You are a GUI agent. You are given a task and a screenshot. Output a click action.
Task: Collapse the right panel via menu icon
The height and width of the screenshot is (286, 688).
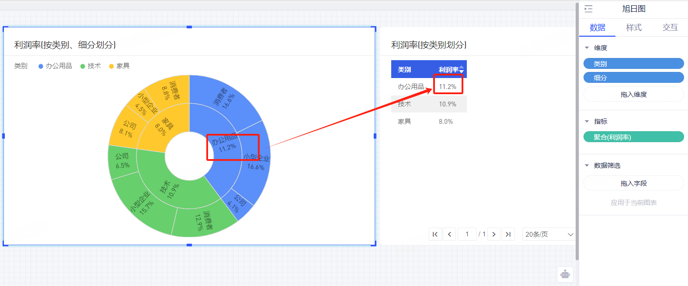(x=588, y=9)
